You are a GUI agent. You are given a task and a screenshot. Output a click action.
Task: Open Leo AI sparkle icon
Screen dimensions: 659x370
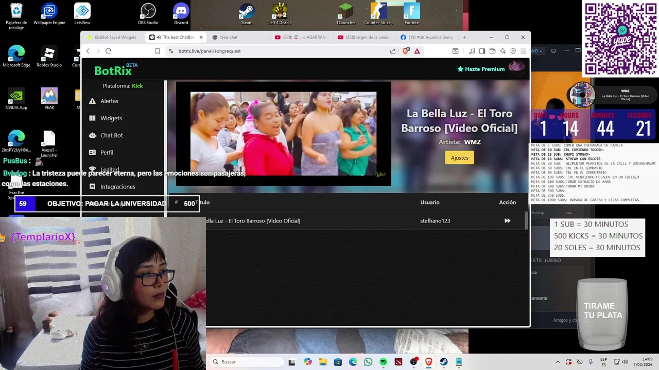[x=503, y=51]
